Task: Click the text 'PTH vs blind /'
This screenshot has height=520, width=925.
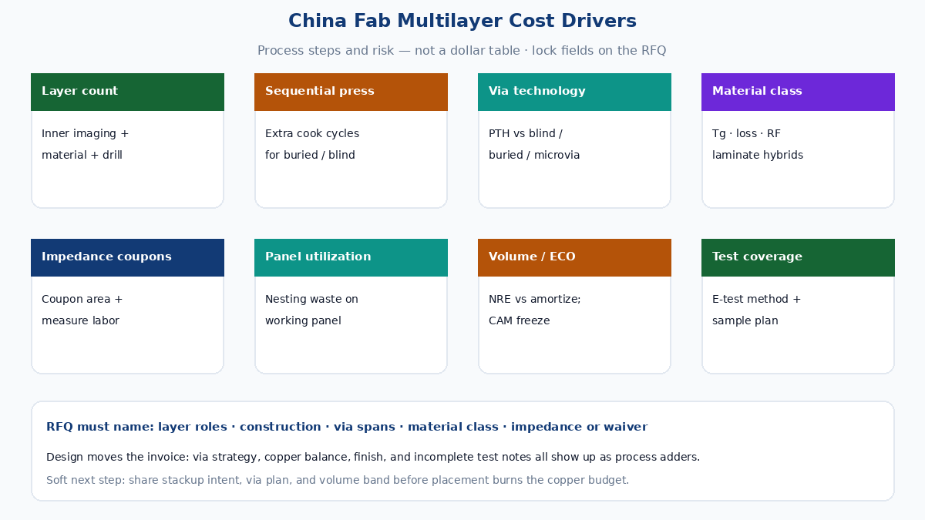Action: [526, 134]
